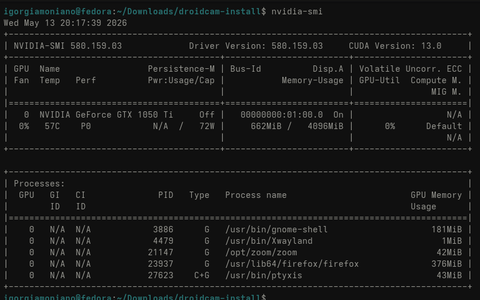Click firefox memory usage '376MiB'
This screenshot has width=480, height=300.
(446, 264)
